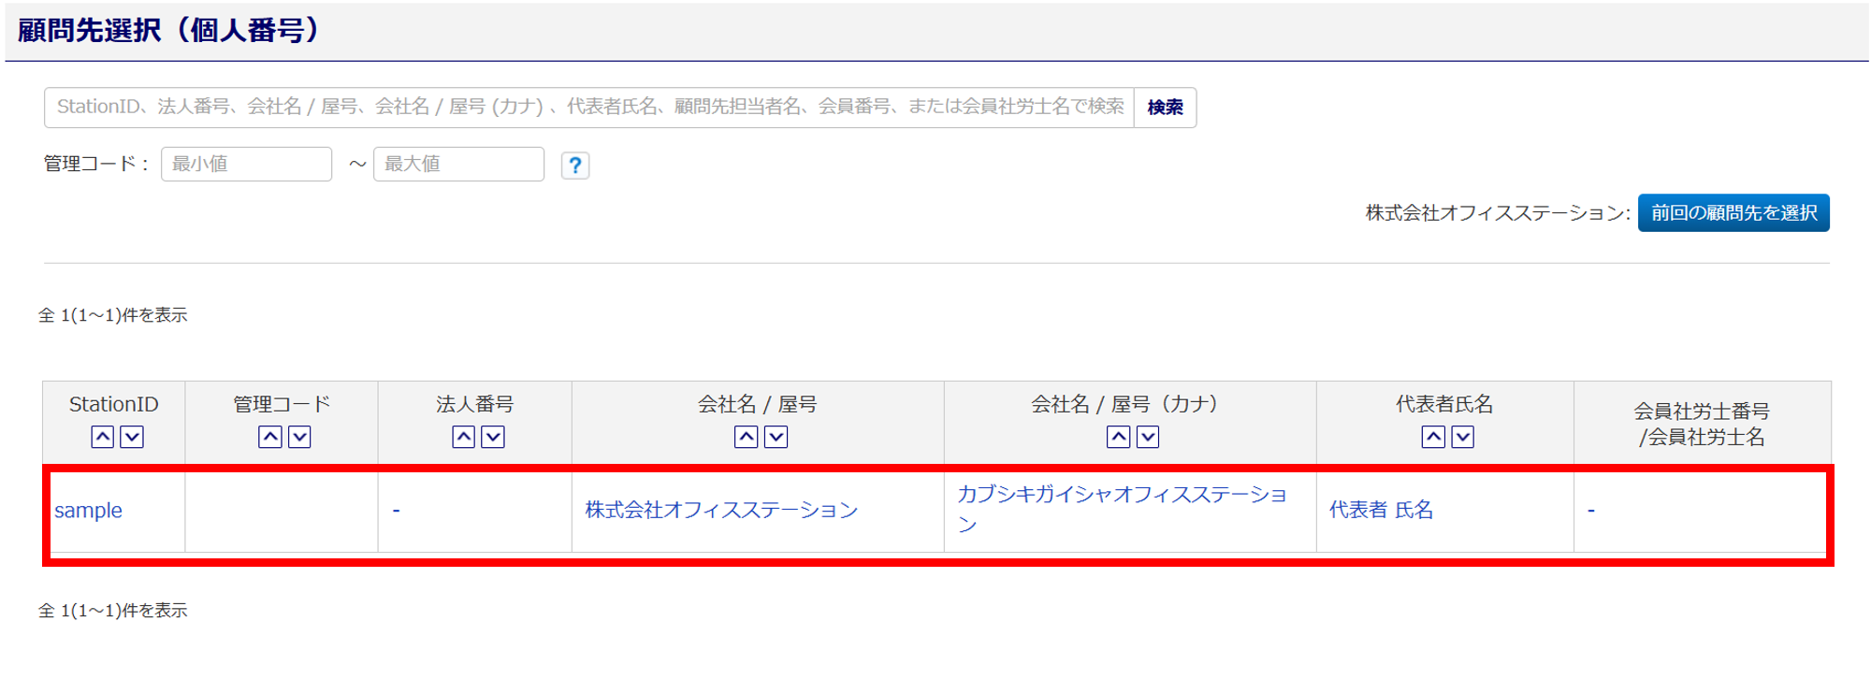1871x679 pixels.
Task: Sort StationID column descending
Action: click(x=132, y=437)
